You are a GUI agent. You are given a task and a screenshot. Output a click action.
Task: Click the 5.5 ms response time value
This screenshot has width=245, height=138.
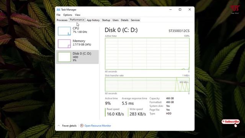tap(127, 103)
